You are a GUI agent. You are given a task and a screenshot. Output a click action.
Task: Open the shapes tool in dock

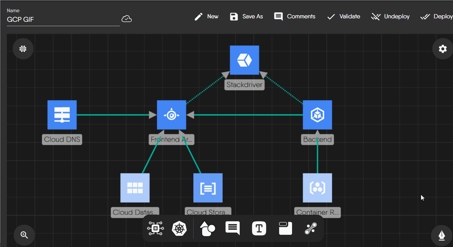pyautogui.click(x=207, y=228)
